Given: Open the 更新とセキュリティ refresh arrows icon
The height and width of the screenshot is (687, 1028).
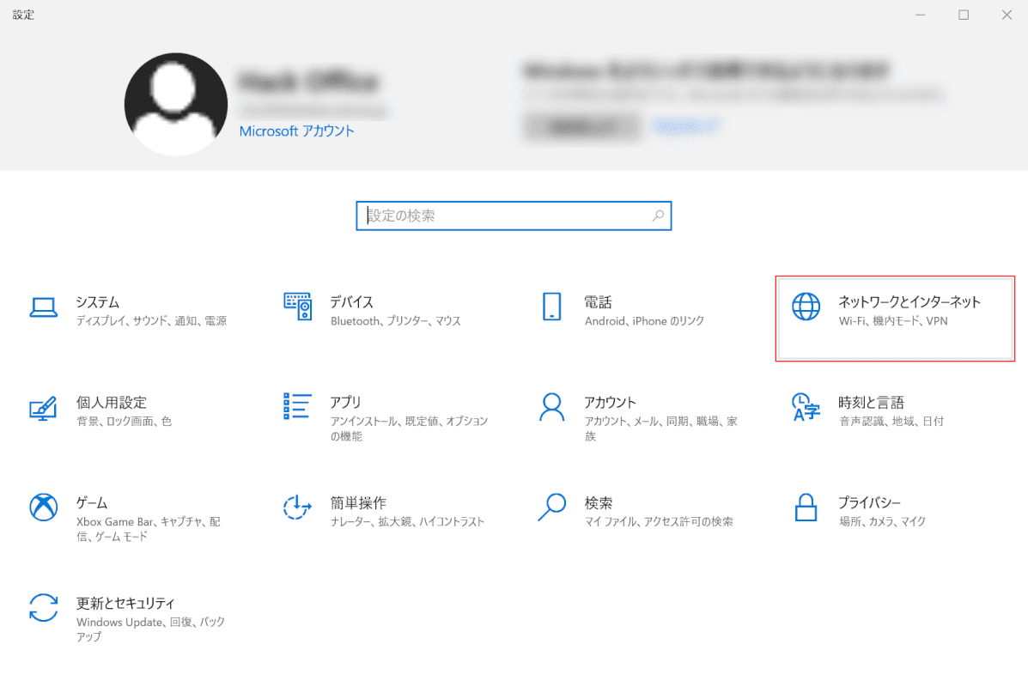Looking at the screenshot, I should point(43,608).
